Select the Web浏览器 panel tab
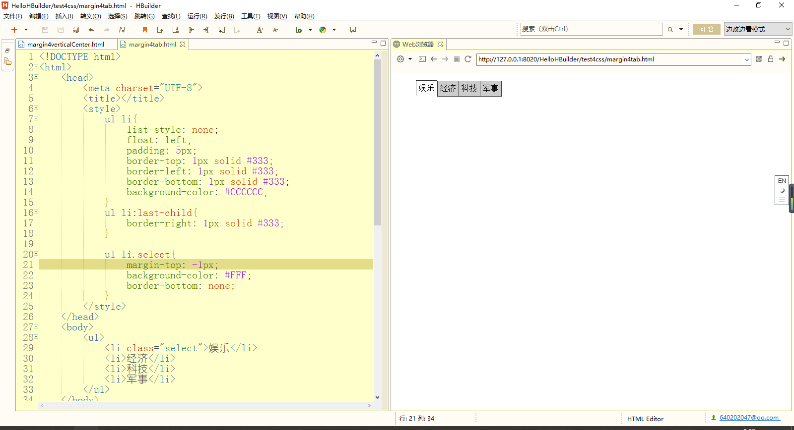Viewport: 794px width, 430px height. (x=417, y=44)
